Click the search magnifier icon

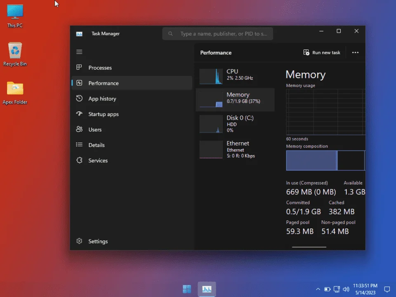pos(170,33)
